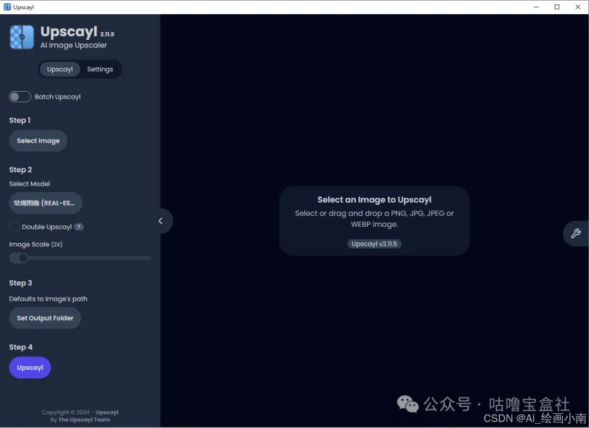The width and height of the screenshot is (589, 428).
Task: Close the Upscayl window
Action: 578,7
